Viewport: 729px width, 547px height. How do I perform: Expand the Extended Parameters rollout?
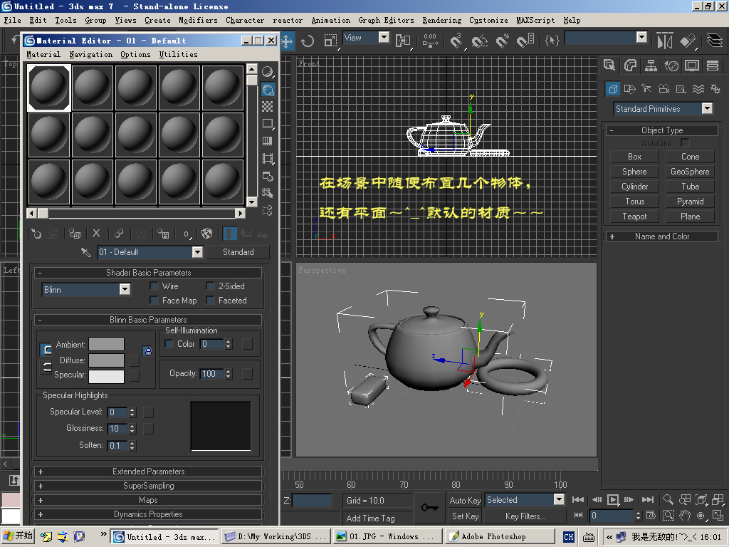click(x=148, y=472)
